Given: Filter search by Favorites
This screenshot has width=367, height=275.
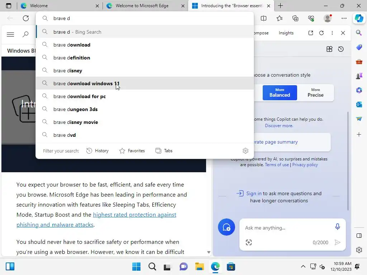Looking at the screenshot, I should coord(132,151).
